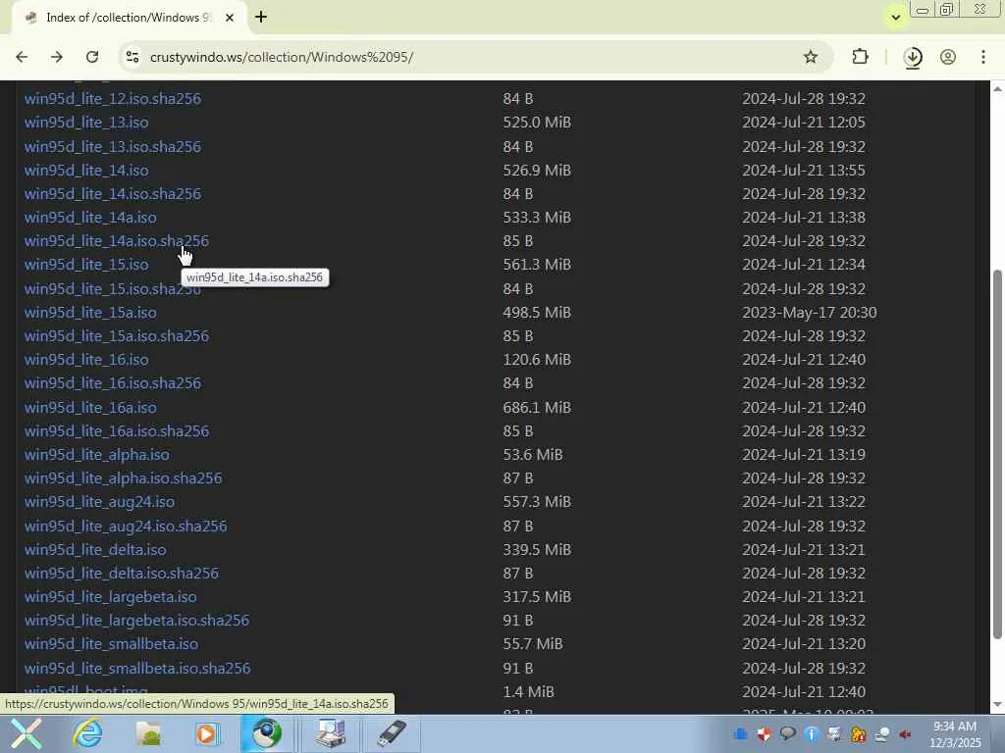Viewport: 1005px width, 753px height.
Task: Click the scrollbar down arrow
Action: tap(997, 705)
